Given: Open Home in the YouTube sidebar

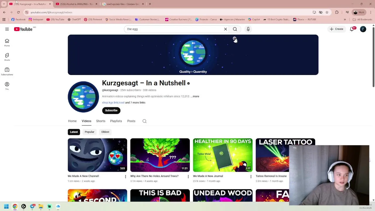Looking at the screenshot, I should (x=7, y=42).
